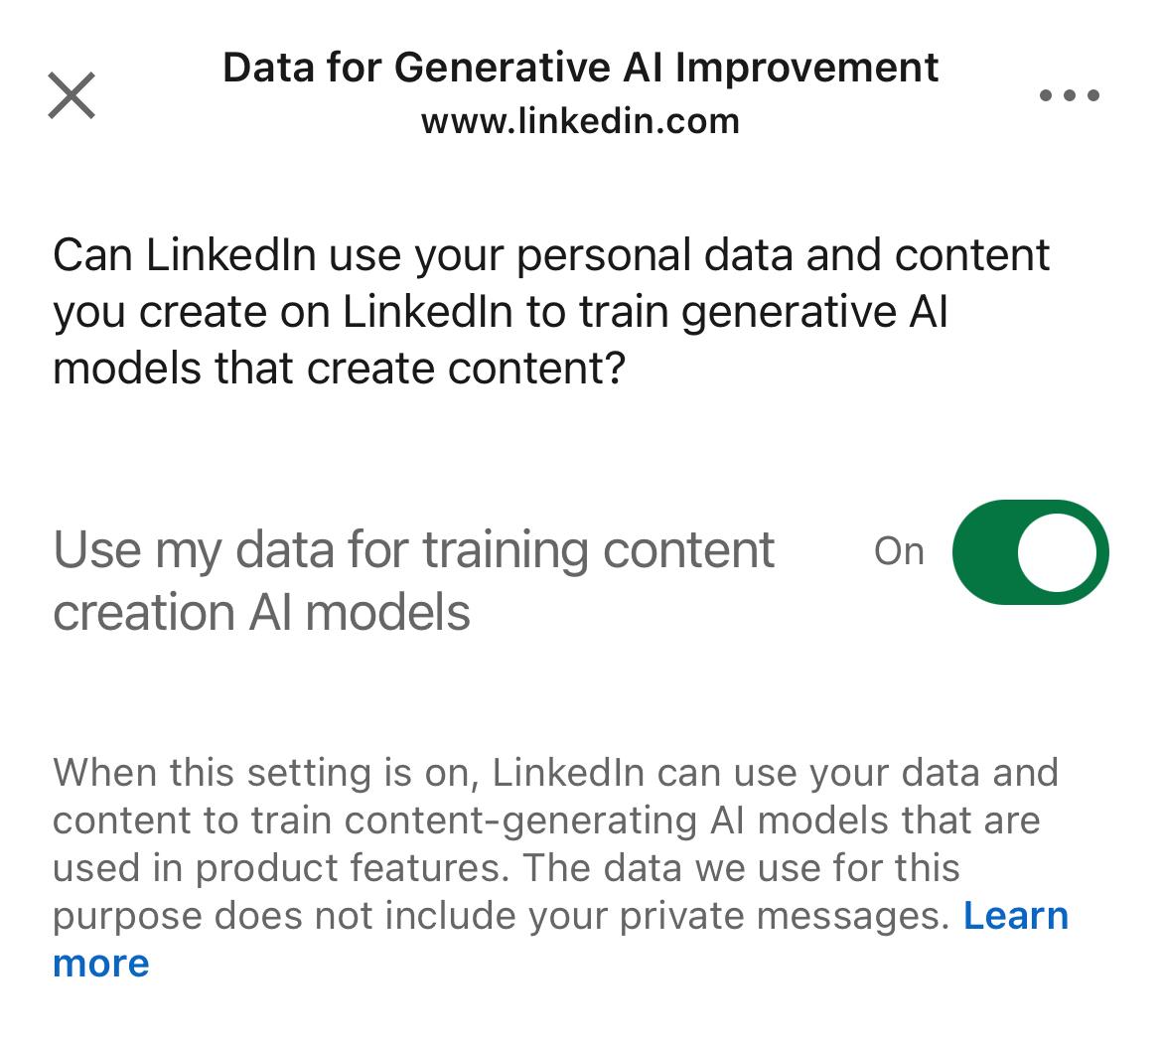Click the "On" status label beside the switch
The image size is (1162, 1045).
point(899,551)
